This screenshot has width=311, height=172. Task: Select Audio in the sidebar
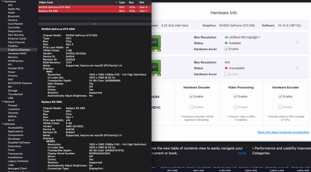(x=11, y=13)
